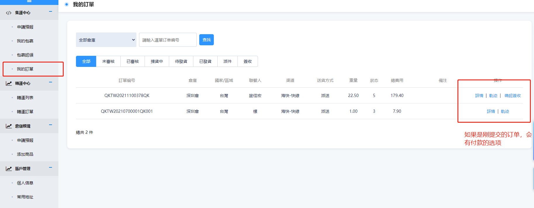Click the chart icon beside 賬戶管理

pyautogui.click(x=9, y=169)
